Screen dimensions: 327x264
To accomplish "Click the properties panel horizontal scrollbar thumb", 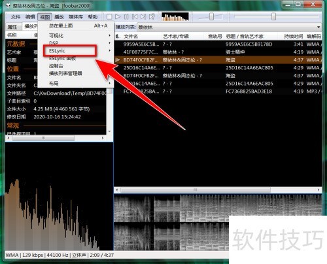I will pos(43,138).
